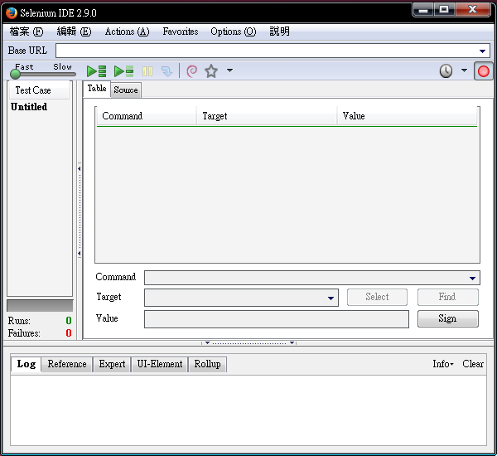Open the Actions (A) menu
This screenshot has width=497, height=456.
pyautogui.click(x=127, y=32)
